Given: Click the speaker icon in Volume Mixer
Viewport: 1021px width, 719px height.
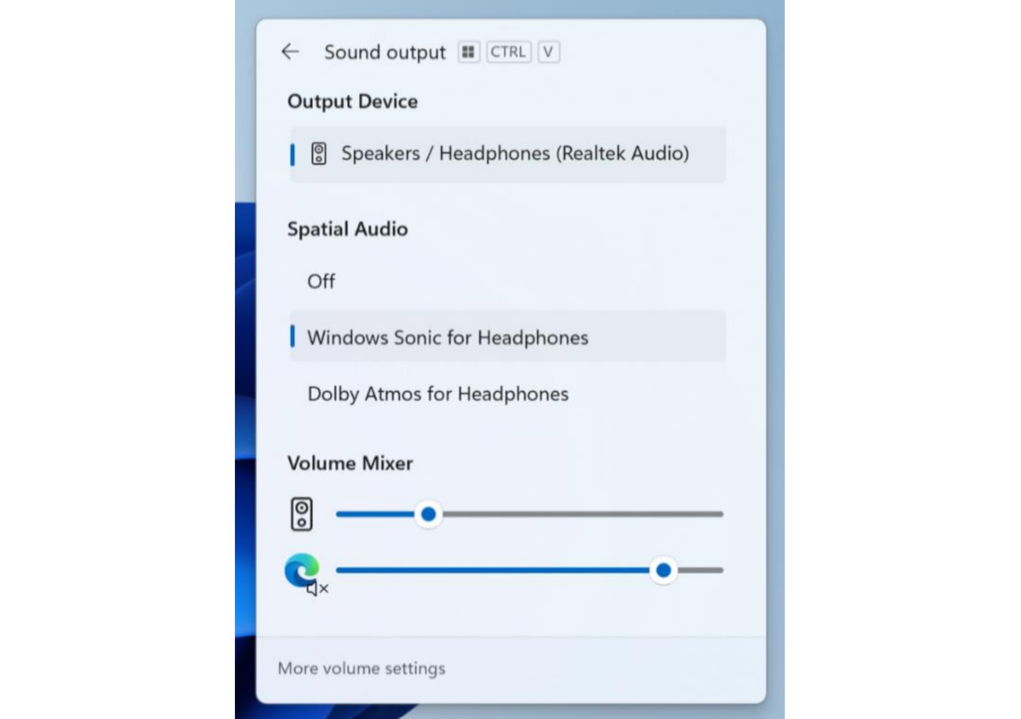Looking at the screenshot, I should (x=301, y=514).
